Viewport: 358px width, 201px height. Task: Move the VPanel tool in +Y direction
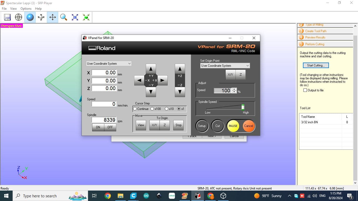click(151, 69)
